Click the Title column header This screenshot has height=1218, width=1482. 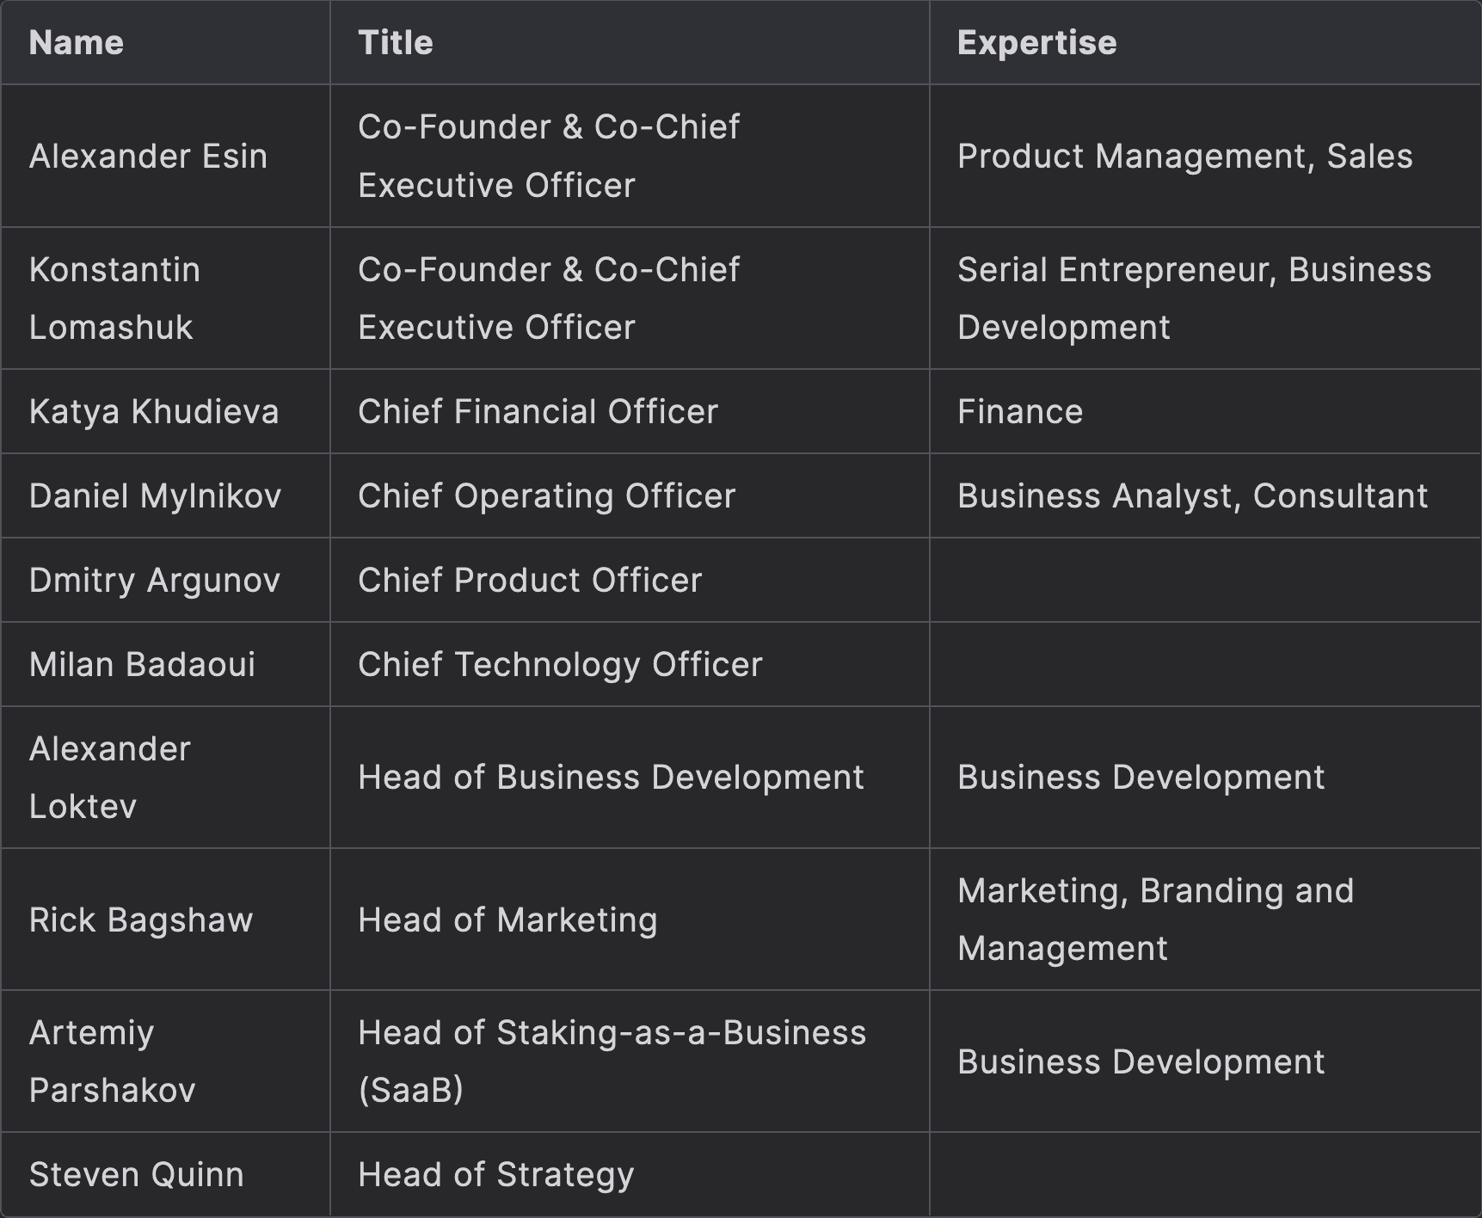(396, 43)
